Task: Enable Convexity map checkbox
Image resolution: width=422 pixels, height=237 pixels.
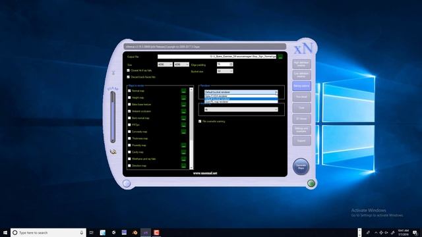Action: [129, 132]
